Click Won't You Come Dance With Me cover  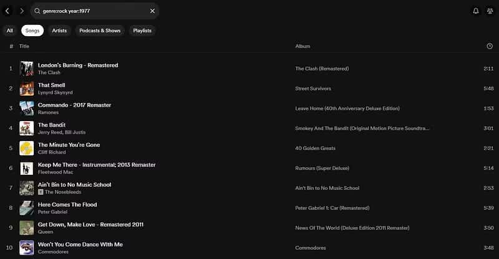pos(26,248)
